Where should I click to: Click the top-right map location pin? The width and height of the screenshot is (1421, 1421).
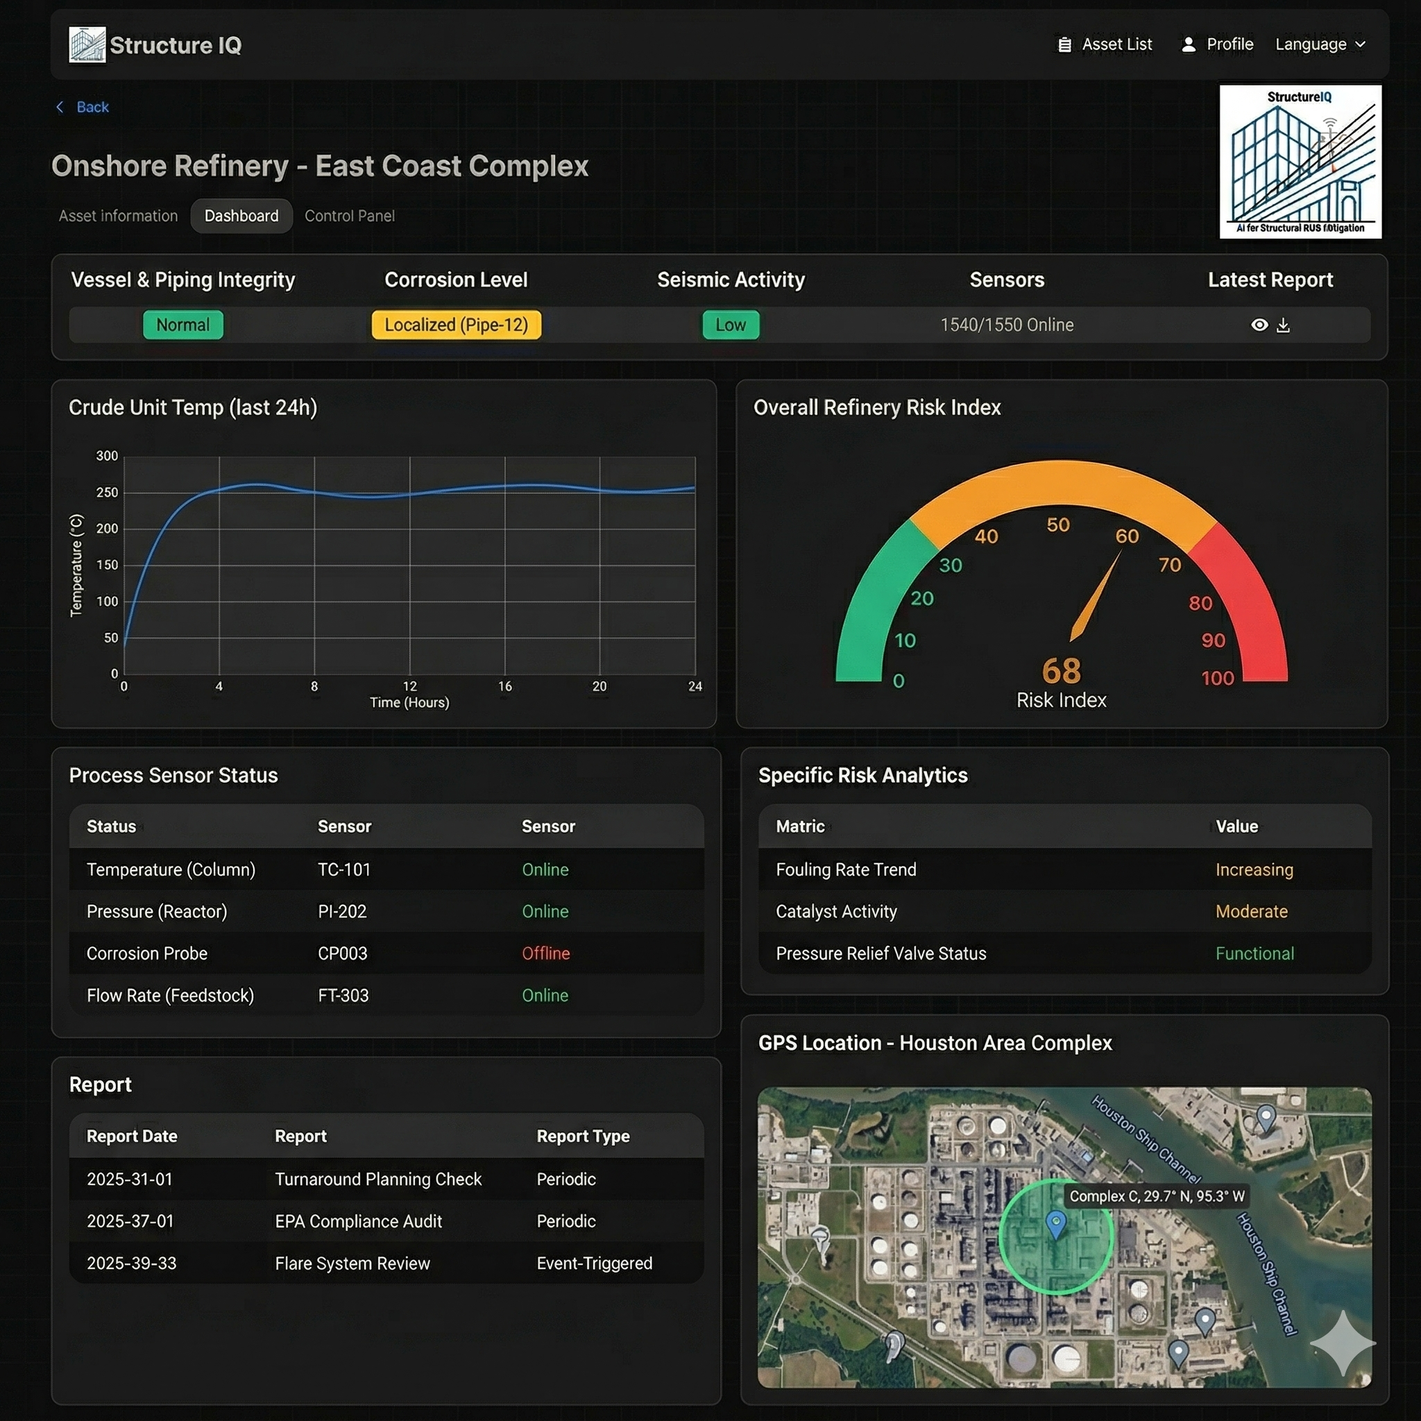(x=1266, y=1117)
